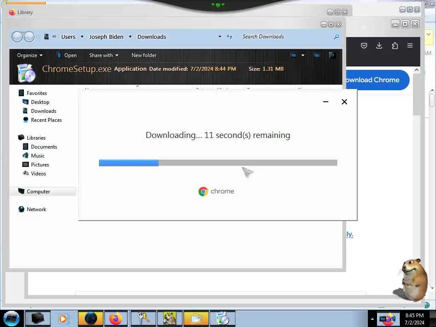Open hamster Box taskbar icon
This screenshot has width=436, height=327.
pyautogui.click(x=169, y=318)
